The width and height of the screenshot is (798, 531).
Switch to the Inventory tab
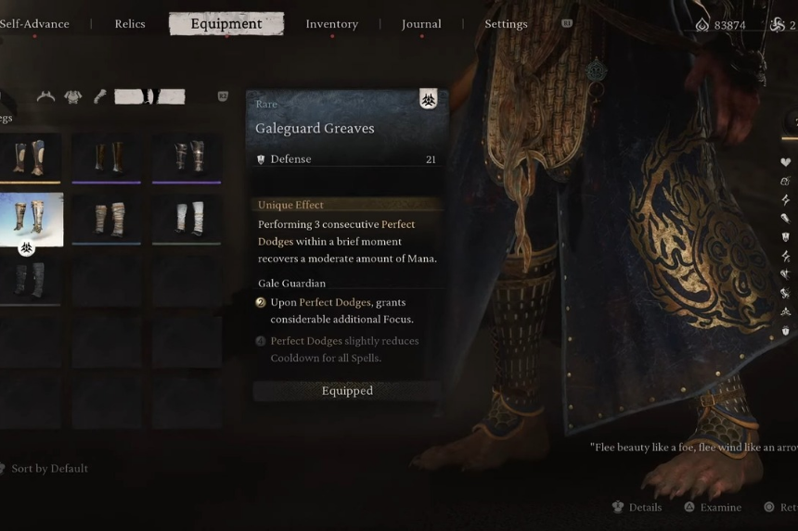332,24
